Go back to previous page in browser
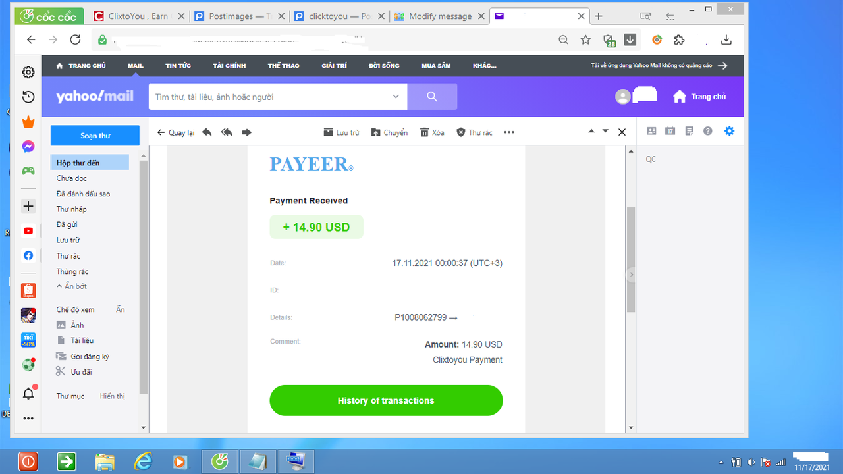This screenshot has height=474, width=843. point(31,39)
